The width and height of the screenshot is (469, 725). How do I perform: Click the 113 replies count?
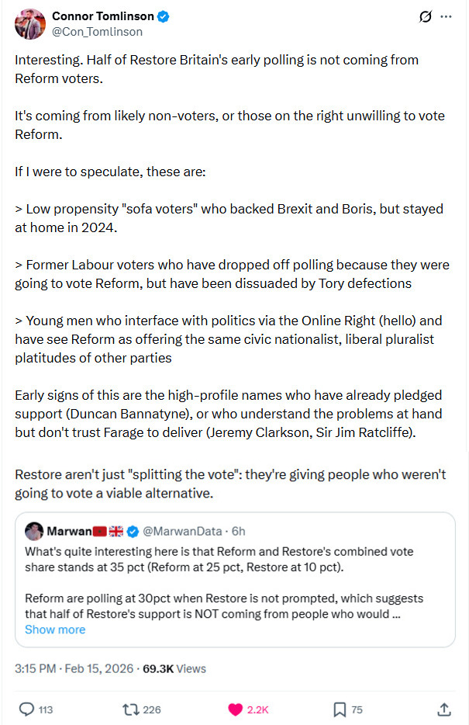pos(46,709)
